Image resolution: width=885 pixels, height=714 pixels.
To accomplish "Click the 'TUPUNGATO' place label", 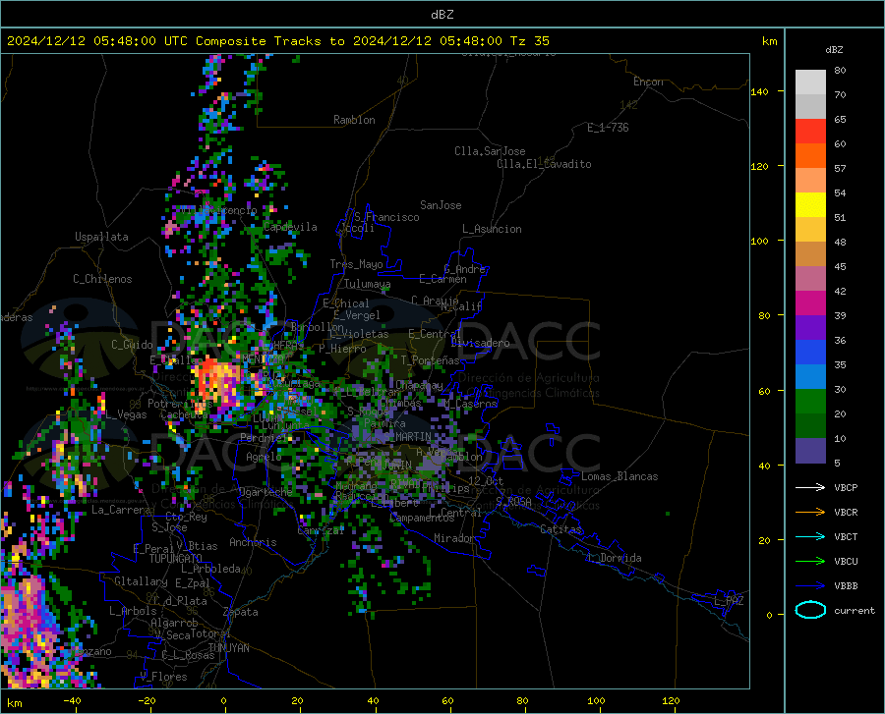I will [x=176, y=559].
